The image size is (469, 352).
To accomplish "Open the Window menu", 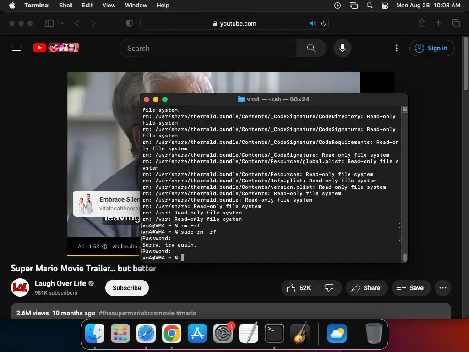I will point(136,5).
